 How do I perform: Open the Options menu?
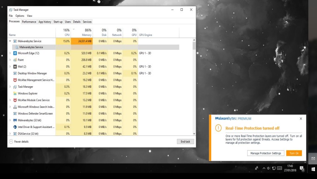pyautogui.click(x=20, y=16)
